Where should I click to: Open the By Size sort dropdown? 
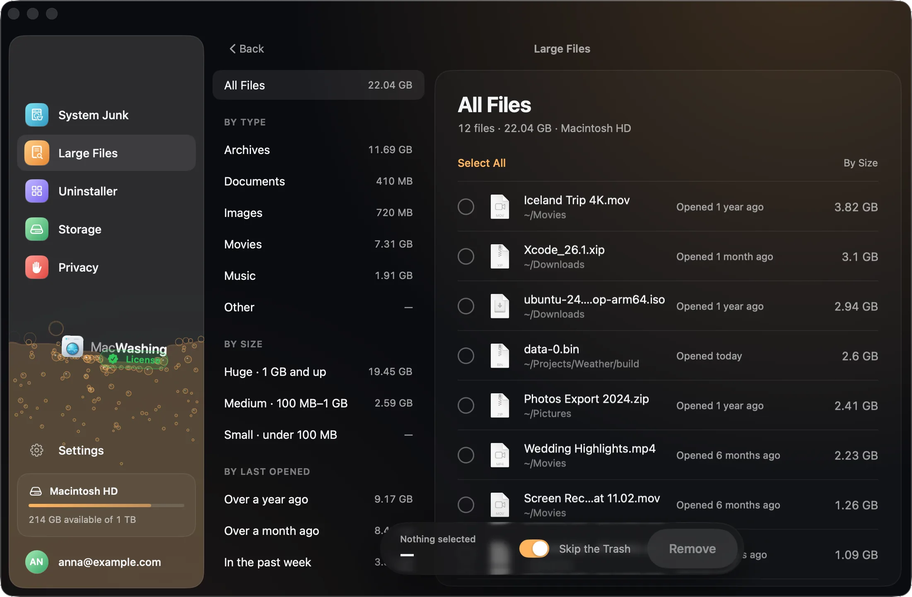pos(861,163)
